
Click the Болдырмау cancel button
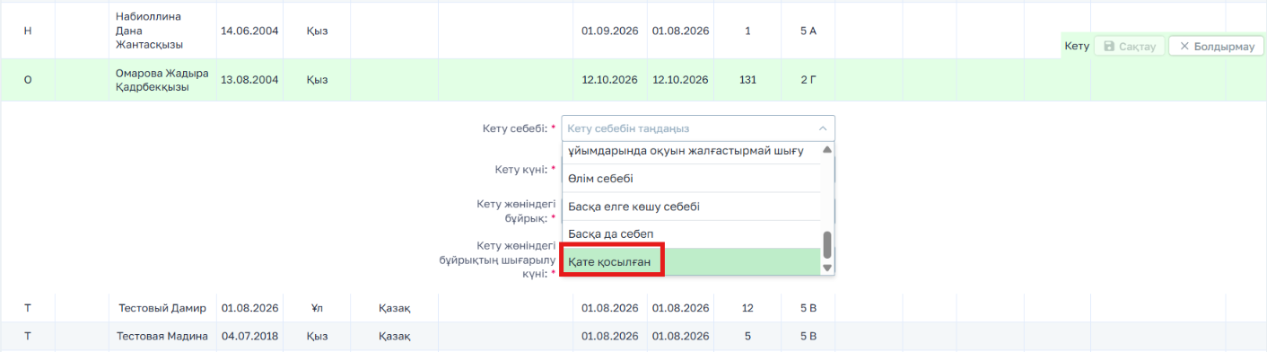1217,46
